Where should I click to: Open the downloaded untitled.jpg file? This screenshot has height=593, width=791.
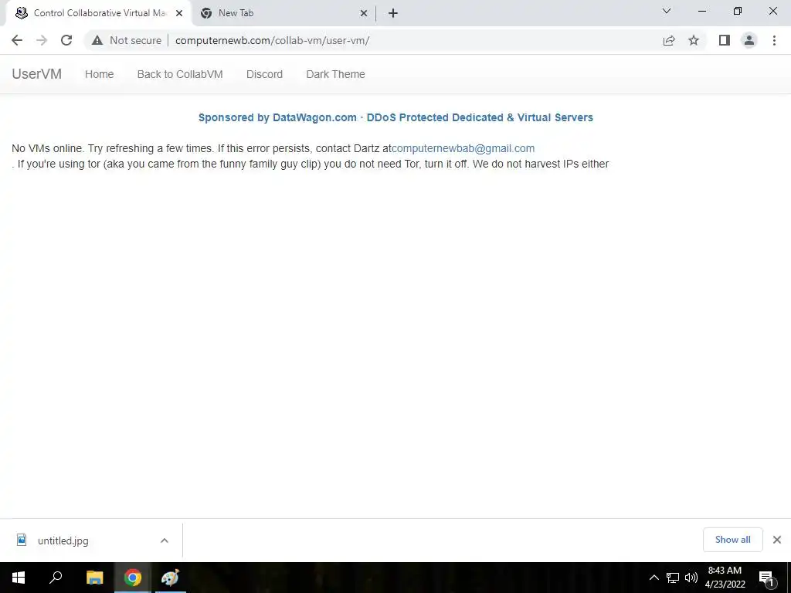(x=63, y=540)
